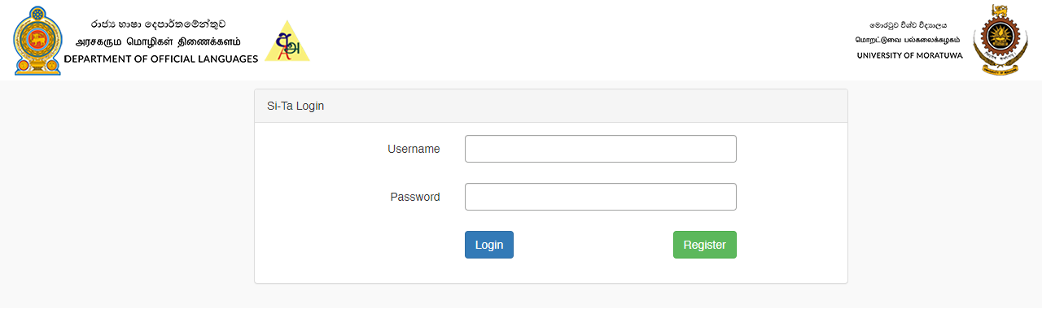The width and height of the screenshot is (1042, 313).
Task: Click the Sinhala department name text
Action: (x=158, y=24)
